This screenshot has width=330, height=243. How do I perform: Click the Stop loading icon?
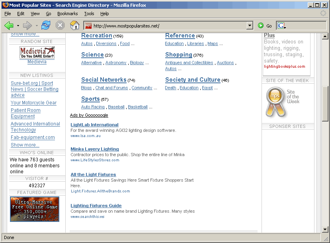60,26
